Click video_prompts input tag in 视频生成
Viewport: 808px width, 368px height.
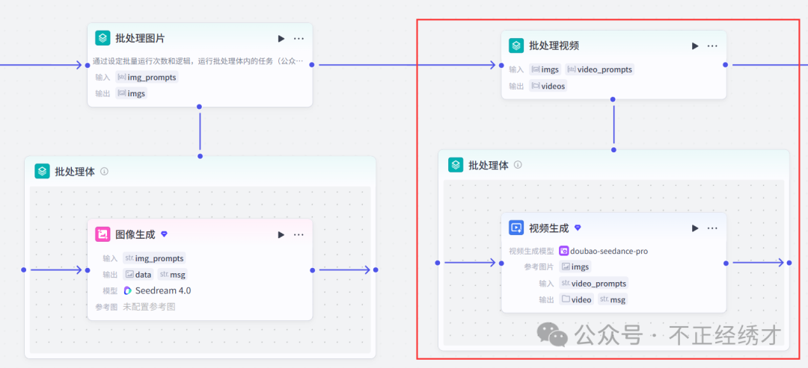[593, 283]
